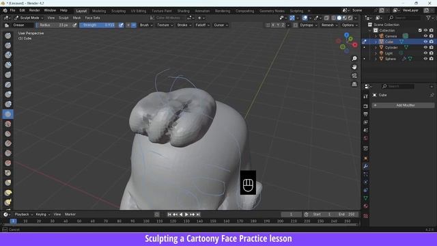The image size is (437, 246).
Task: Open the Object Constraints properties tab
Action: click(x=366, y=190)
